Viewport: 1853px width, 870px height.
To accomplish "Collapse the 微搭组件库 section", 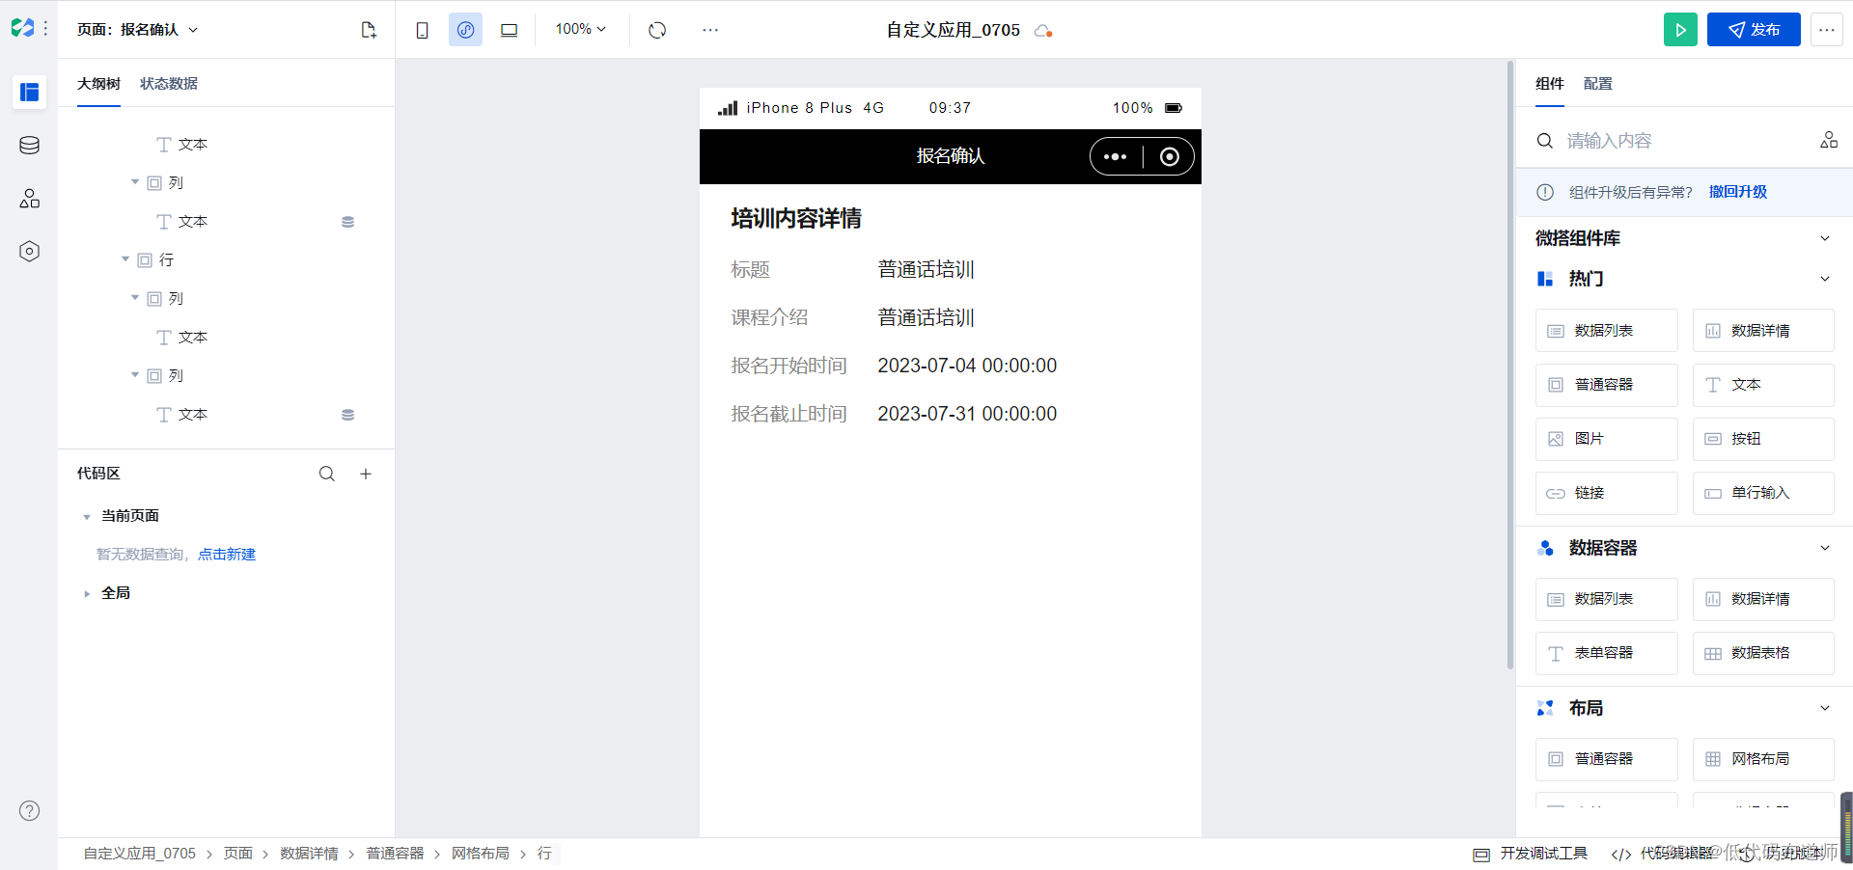I will click(x=1825, y=238).
